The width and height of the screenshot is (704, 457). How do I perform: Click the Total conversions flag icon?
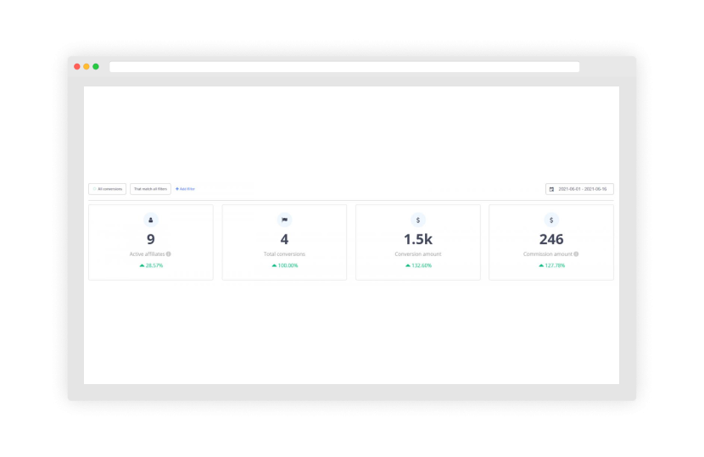[x=284, y=220]
